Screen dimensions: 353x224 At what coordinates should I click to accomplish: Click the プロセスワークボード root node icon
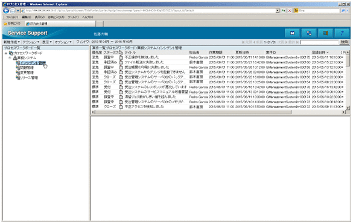point(11,53)
